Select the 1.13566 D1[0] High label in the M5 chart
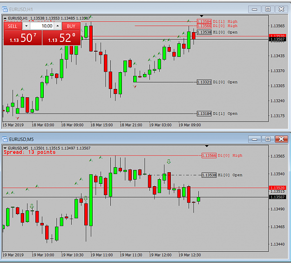The width and height of the screenshot is (291, 263). [222, 155]
